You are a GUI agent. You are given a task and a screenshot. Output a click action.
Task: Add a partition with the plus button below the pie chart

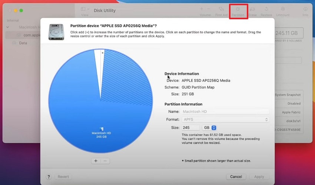[96, 161]
